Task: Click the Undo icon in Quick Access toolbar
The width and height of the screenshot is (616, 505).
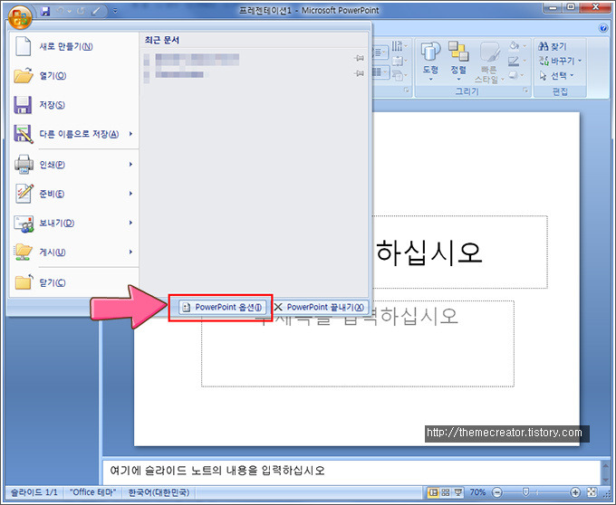Action: click(x=60, y=11)
